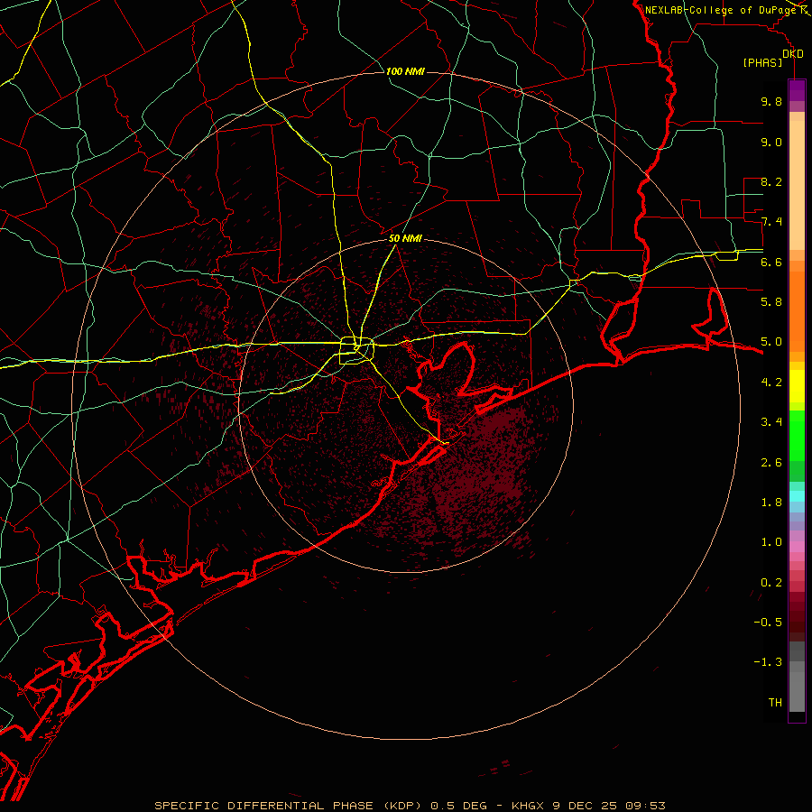Screen dimensions: 812x812
Task: Click the DKD label above the legend
Action: [793, 54]
